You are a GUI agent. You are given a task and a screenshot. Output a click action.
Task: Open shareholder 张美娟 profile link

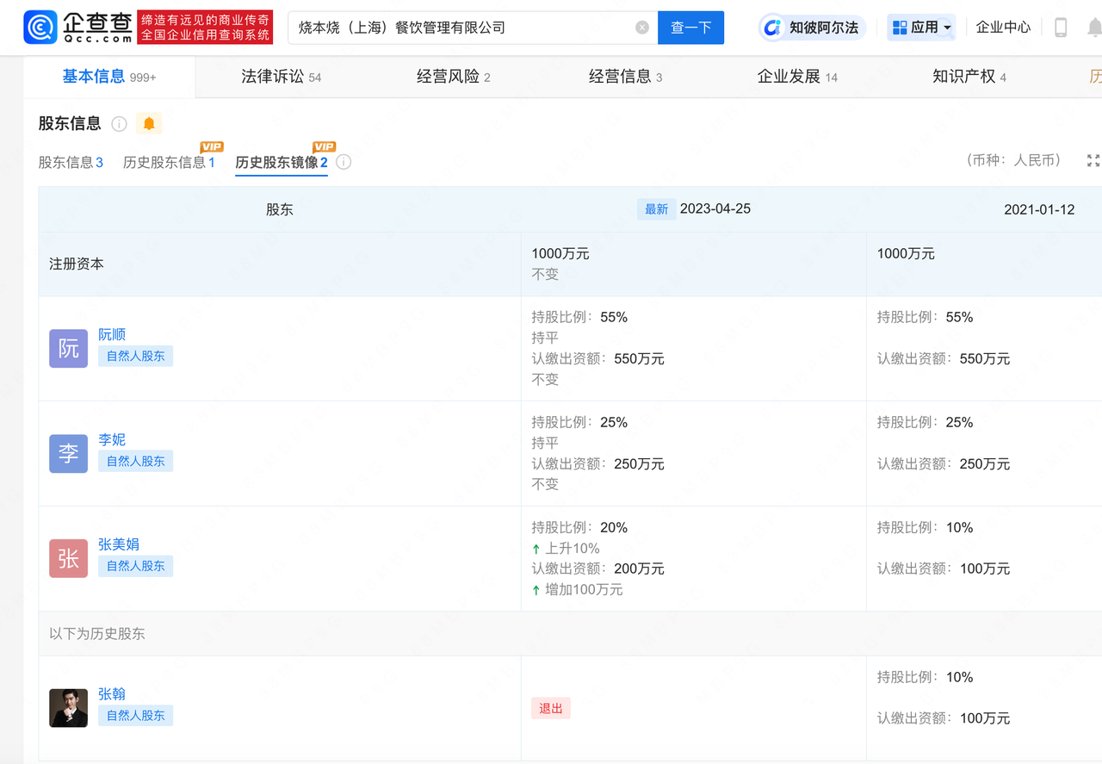(x=119, y=544)
